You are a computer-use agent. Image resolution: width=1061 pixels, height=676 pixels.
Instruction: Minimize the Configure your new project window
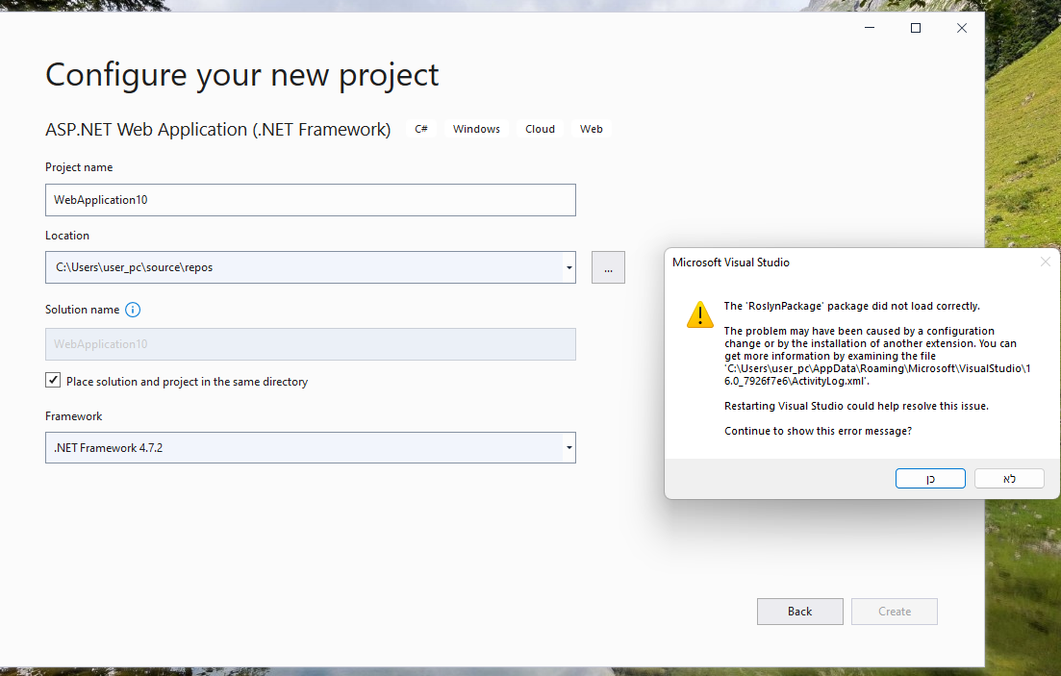[870, 28]
